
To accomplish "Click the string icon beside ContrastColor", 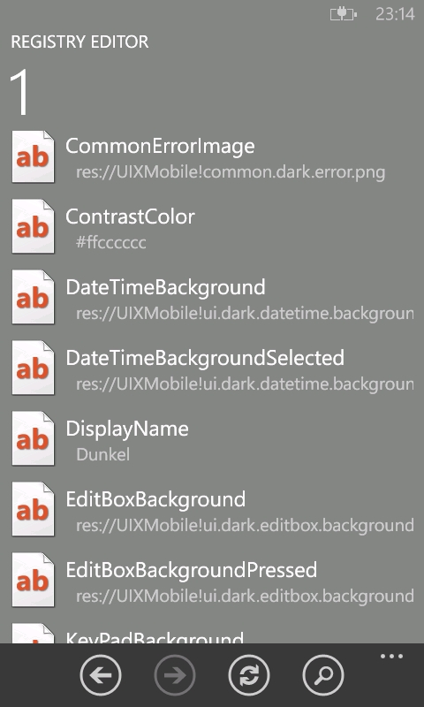I will 33,227.
